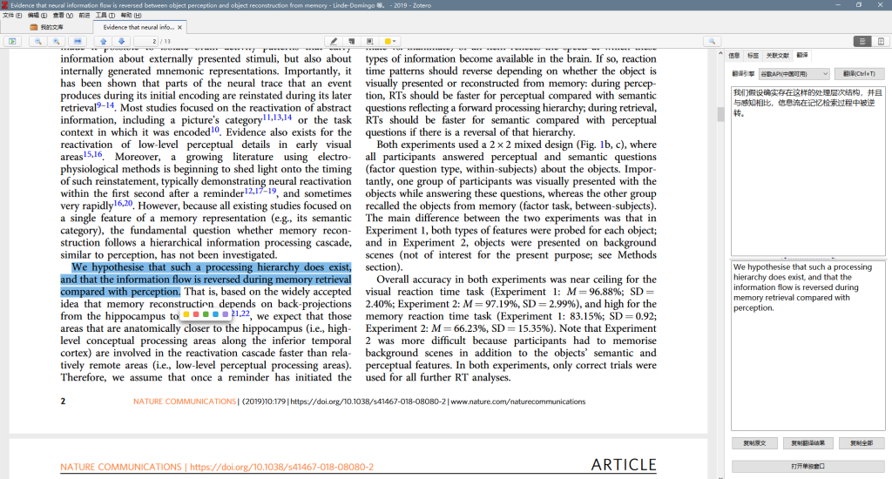Image resolution: width=892 pixels, height=479 pixels.
Task: Click citation link 9–14 in the text
Action: click(x=105, y=105)
